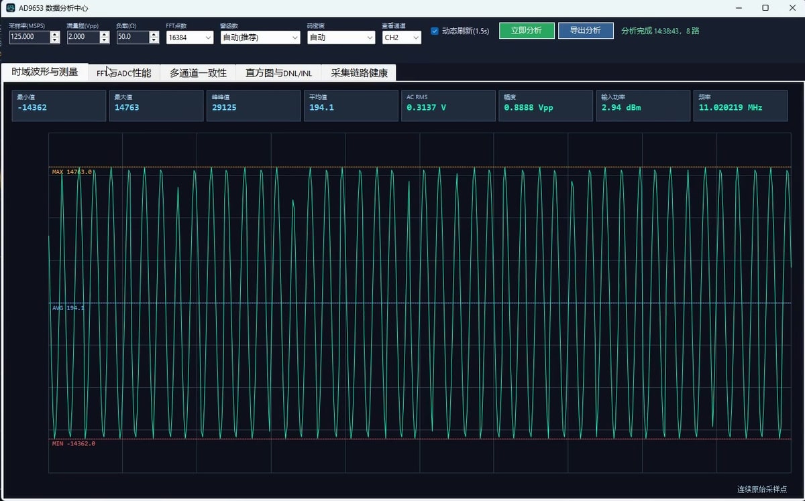Open the 直方图与DNL/INL tab
The image size is (805, 501).
click(x=278, y=73)
